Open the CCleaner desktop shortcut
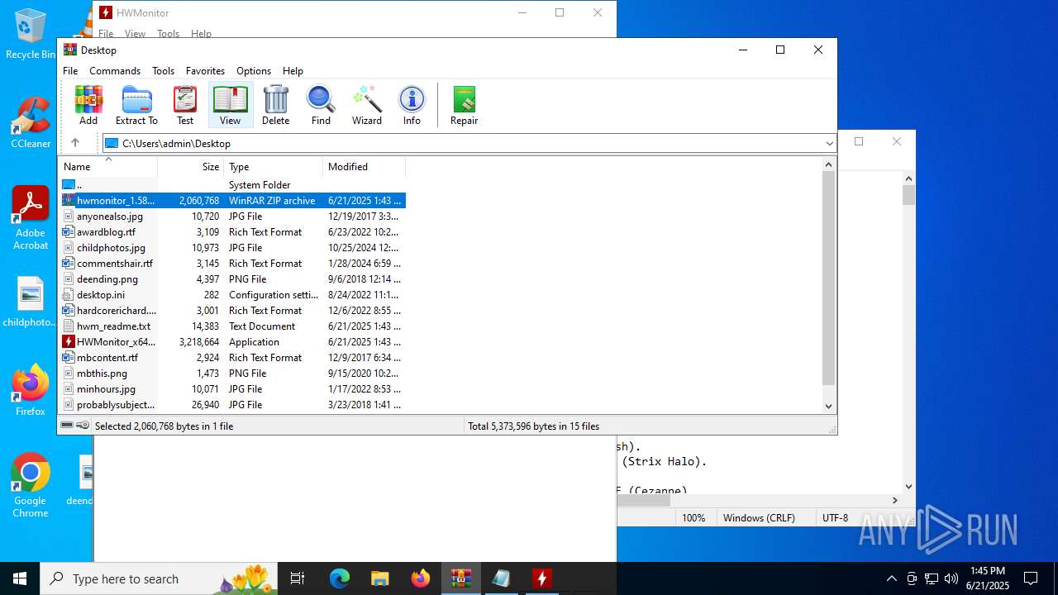1058x595 pixels. click(x=31, y=123)
